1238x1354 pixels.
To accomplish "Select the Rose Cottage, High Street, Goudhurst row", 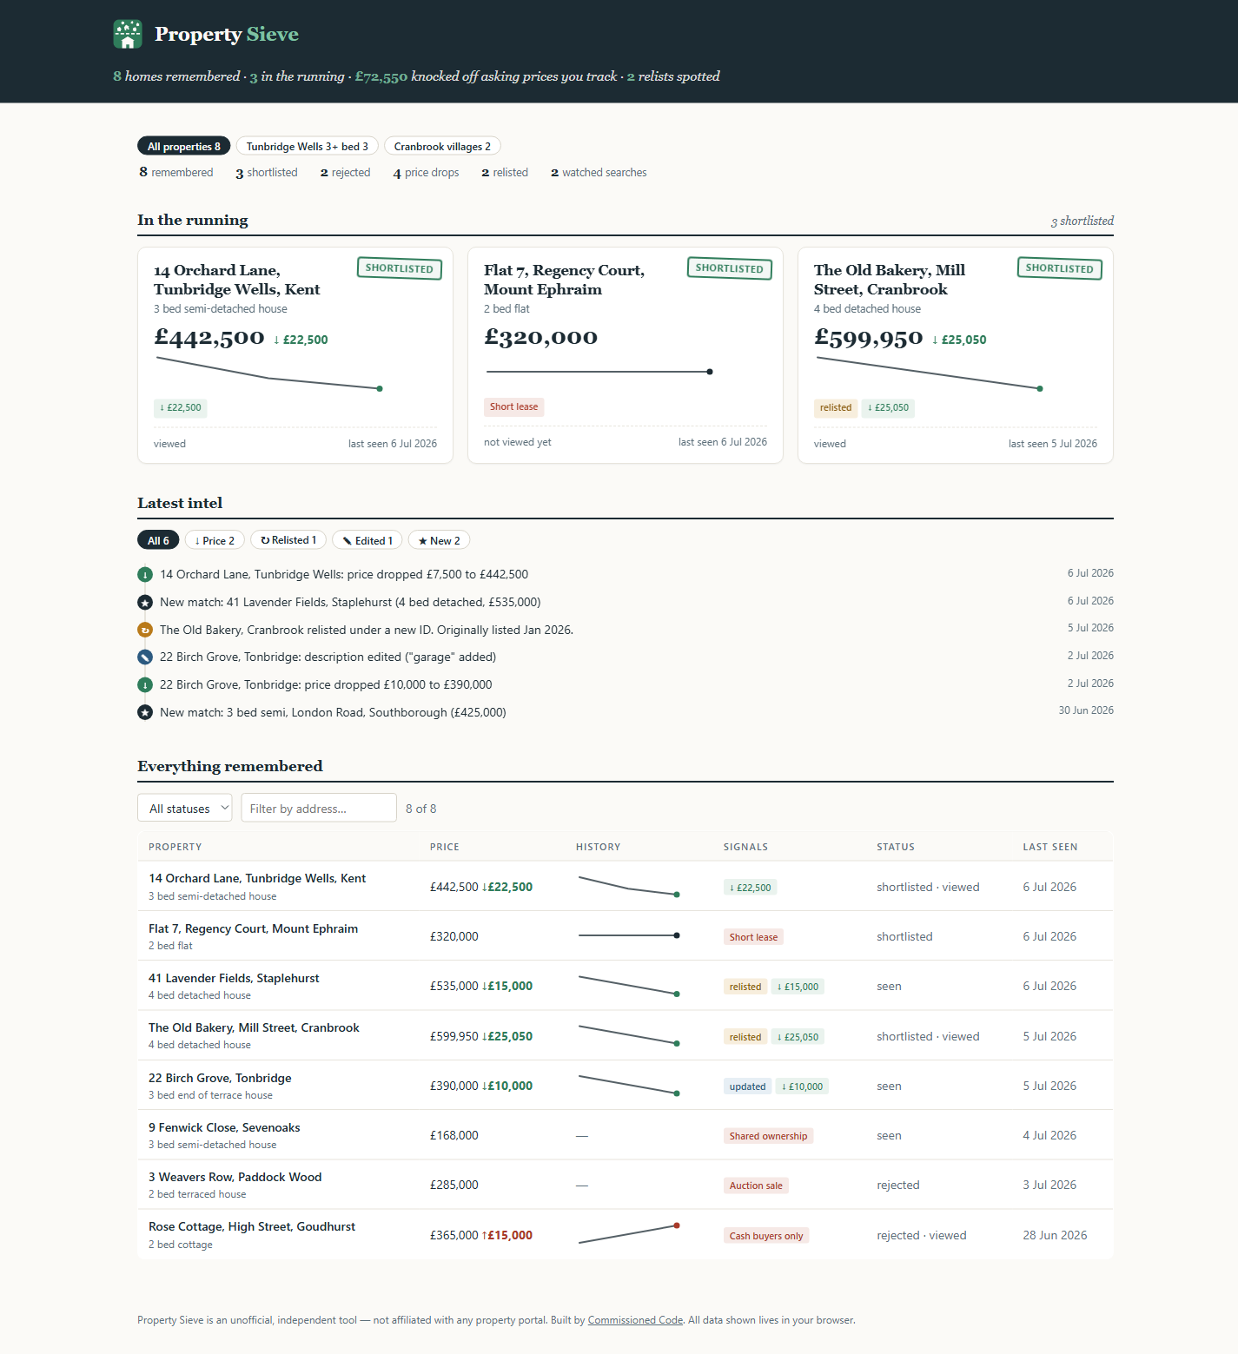I will pyautogui.click(x=626, y=1234).
